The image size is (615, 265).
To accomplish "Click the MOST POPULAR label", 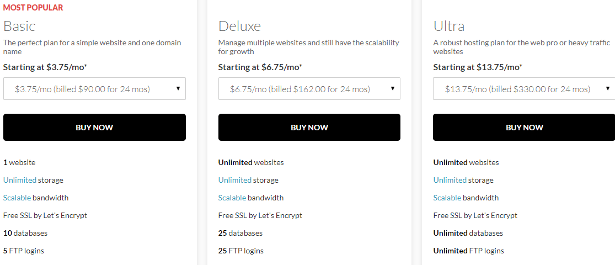I will point(33,8).
